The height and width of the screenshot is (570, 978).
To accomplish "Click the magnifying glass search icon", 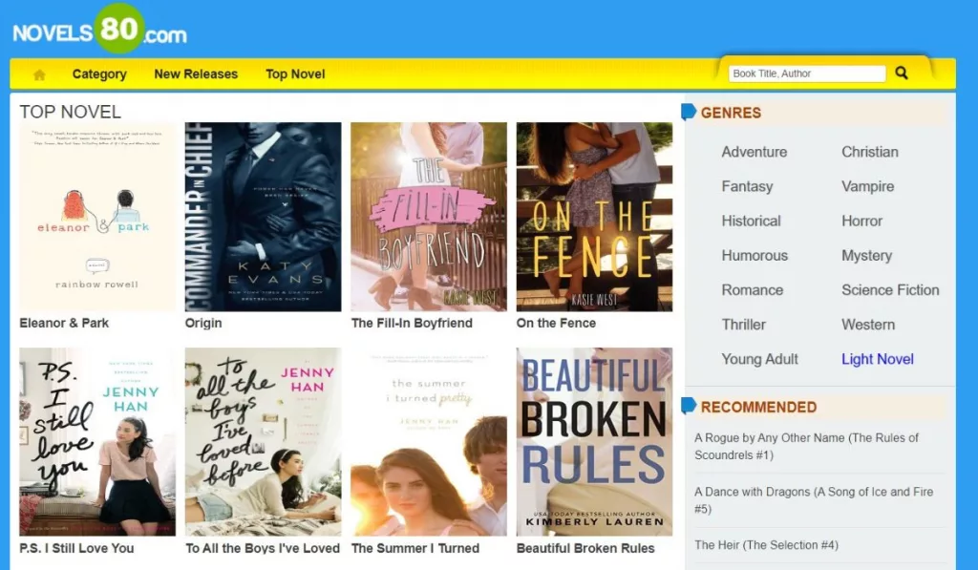I will [x=901, y=73].
